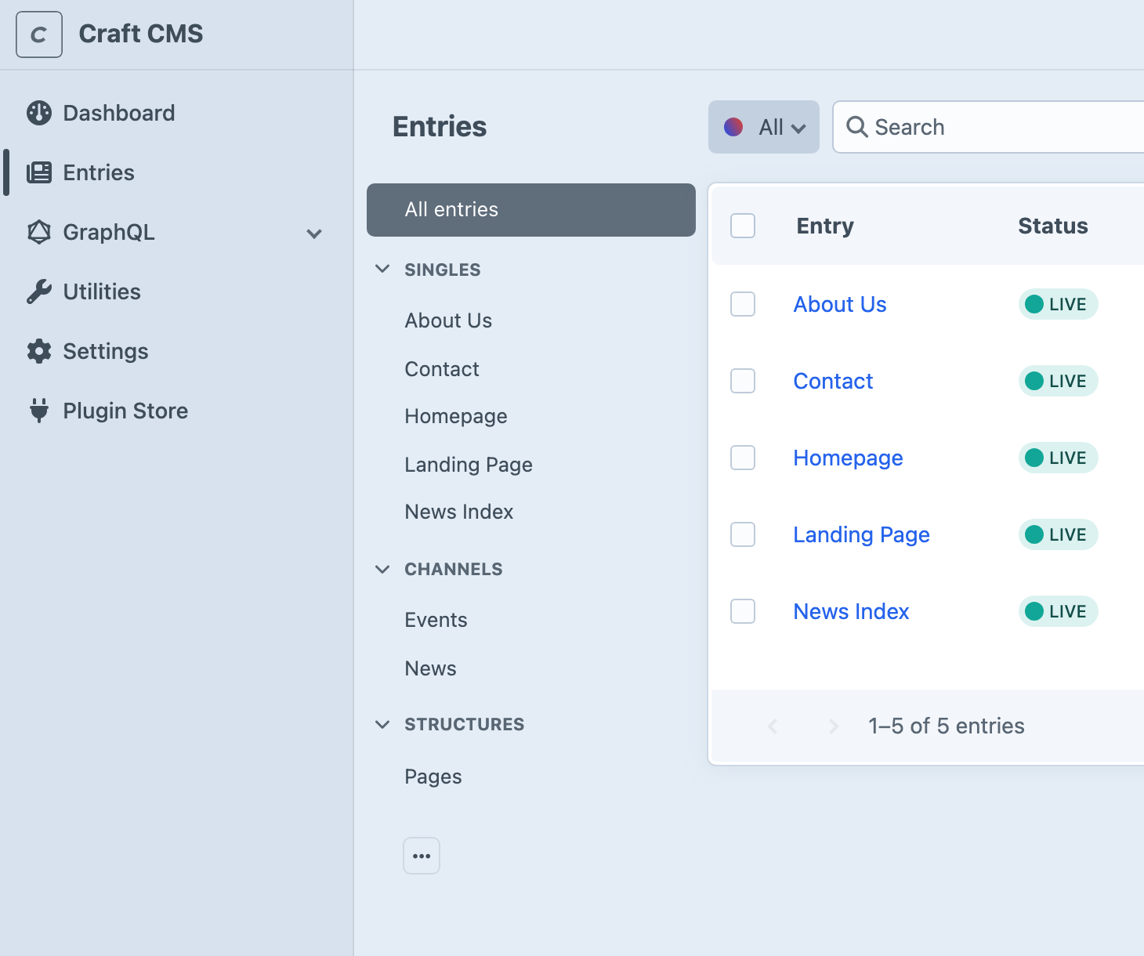Click the GraphQL logo icon
The height and width of the screenshot is (956, 1144).
39,232
